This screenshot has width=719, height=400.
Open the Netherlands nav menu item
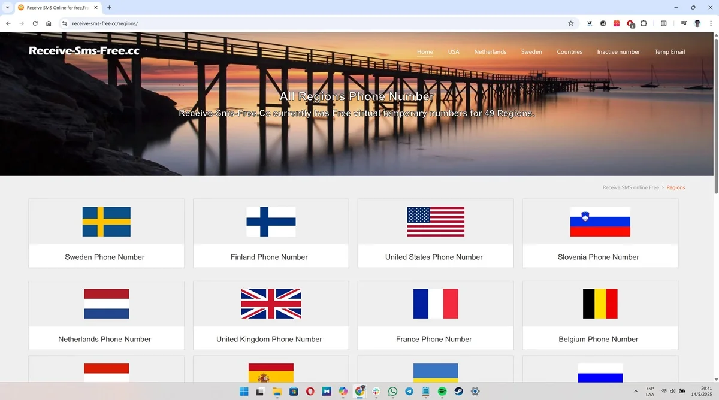pyautogui.click(x=490, y=52)
